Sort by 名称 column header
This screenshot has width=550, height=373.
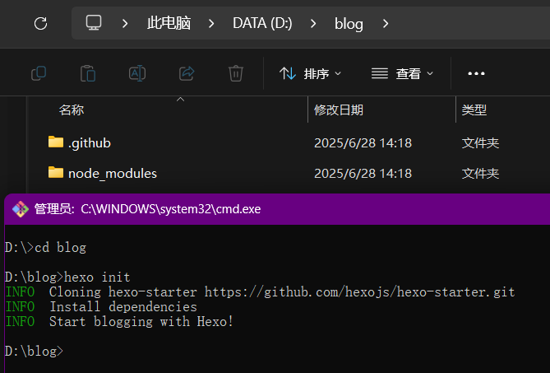(x=72, y=110)
